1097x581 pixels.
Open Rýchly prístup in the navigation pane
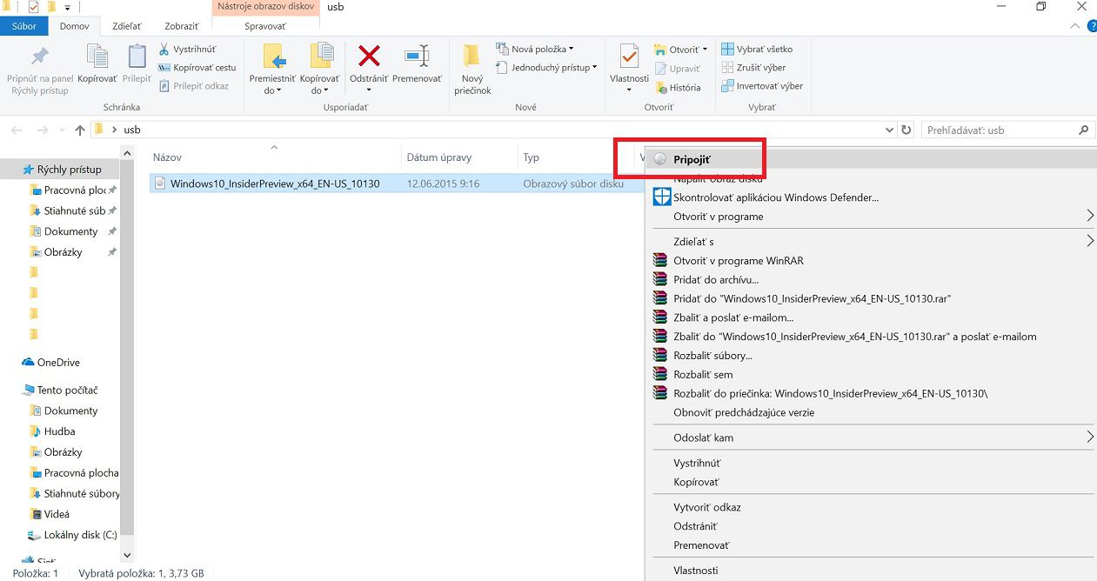pyautogui.click(x=69, y=170)
